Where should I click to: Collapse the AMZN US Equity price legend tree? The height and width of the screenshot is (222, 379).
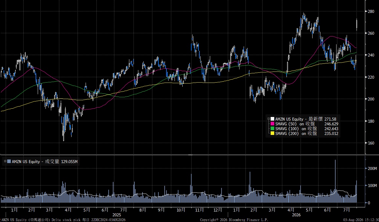point(269,119)
